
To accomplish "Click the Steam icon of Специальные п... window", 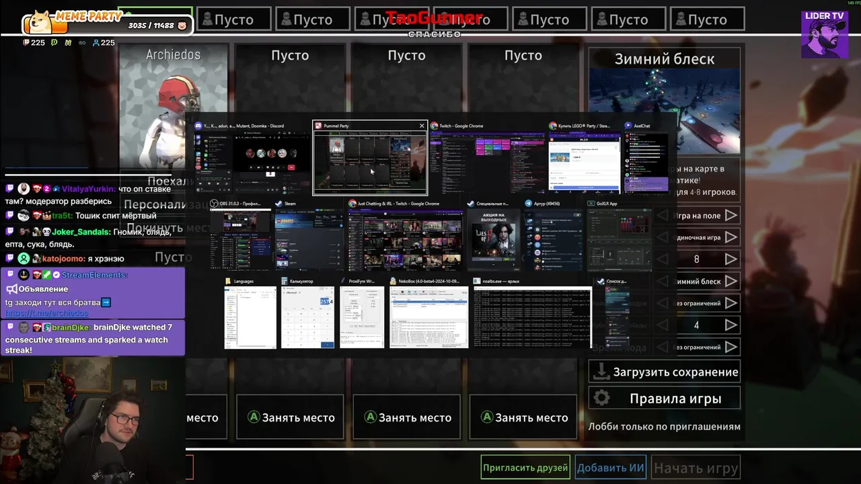I will [x=471, y=204].
